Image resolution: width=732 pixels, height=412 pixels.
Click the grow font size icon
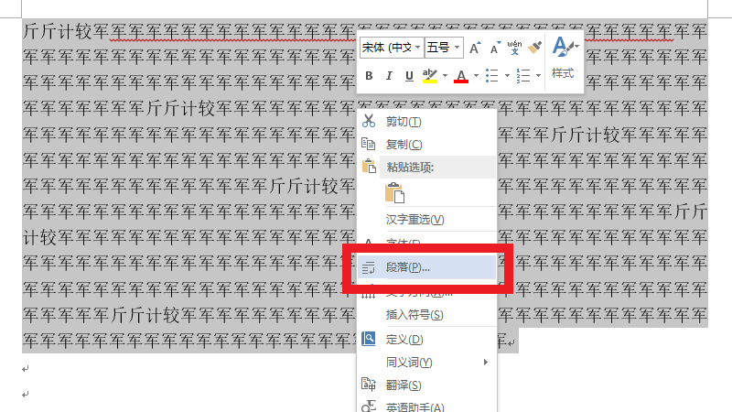tap(475, 48)
